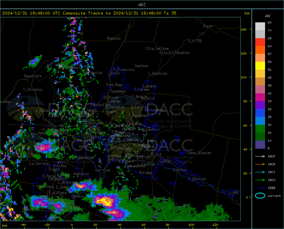Pick the brown swatch between 48 and 45
This screenshot has width=284, height=229.
260,82
